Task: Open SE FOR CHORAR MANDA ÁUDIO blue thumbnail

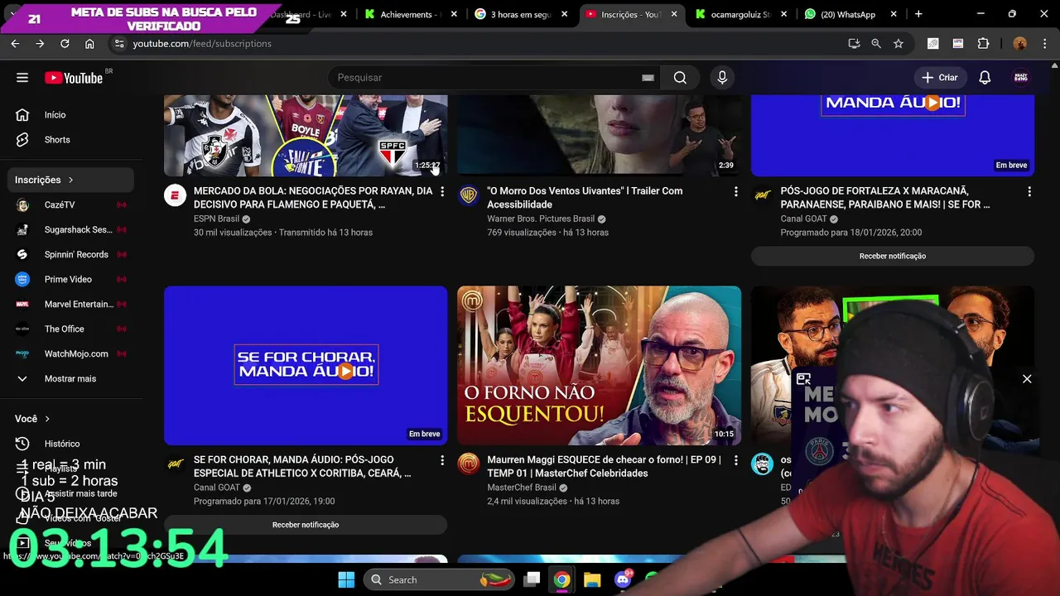Action: [x=306, y=366]
